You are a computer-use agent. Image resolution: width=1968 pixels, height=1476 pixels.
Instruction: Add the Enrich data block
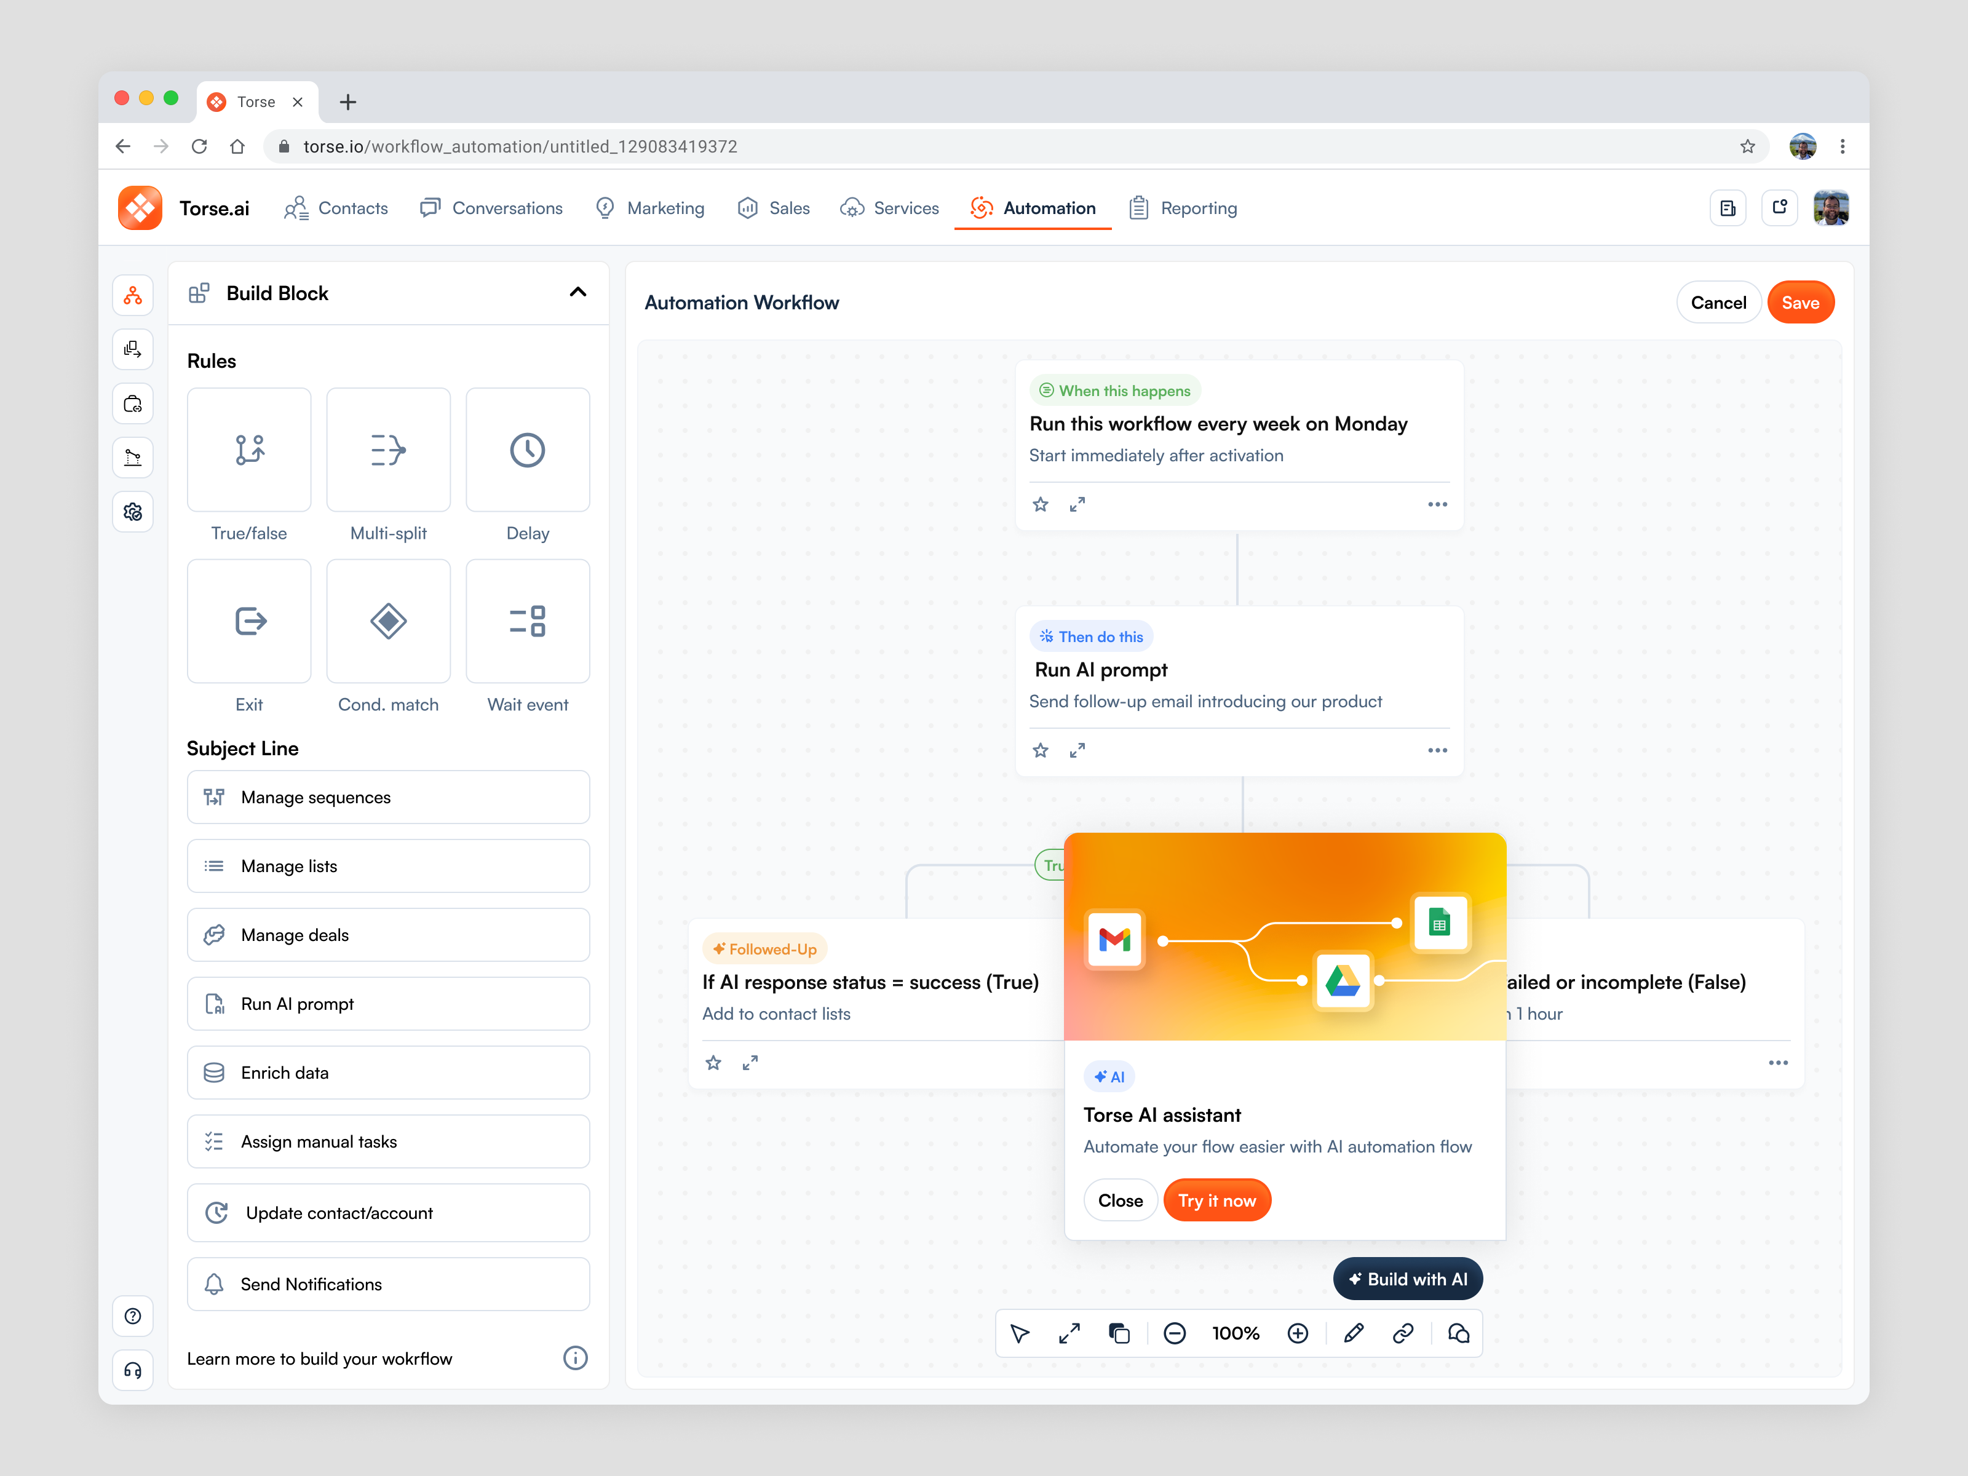(388, 1074)
